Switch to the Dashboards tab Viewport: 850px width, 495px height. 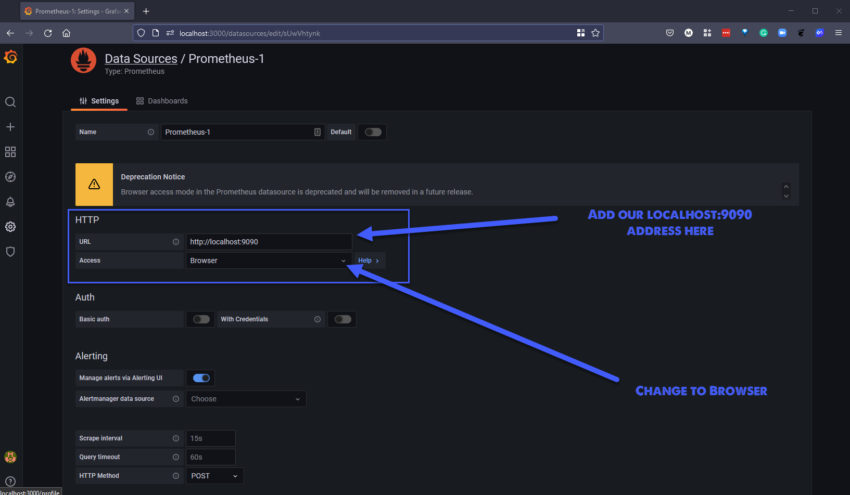[162, 101]
